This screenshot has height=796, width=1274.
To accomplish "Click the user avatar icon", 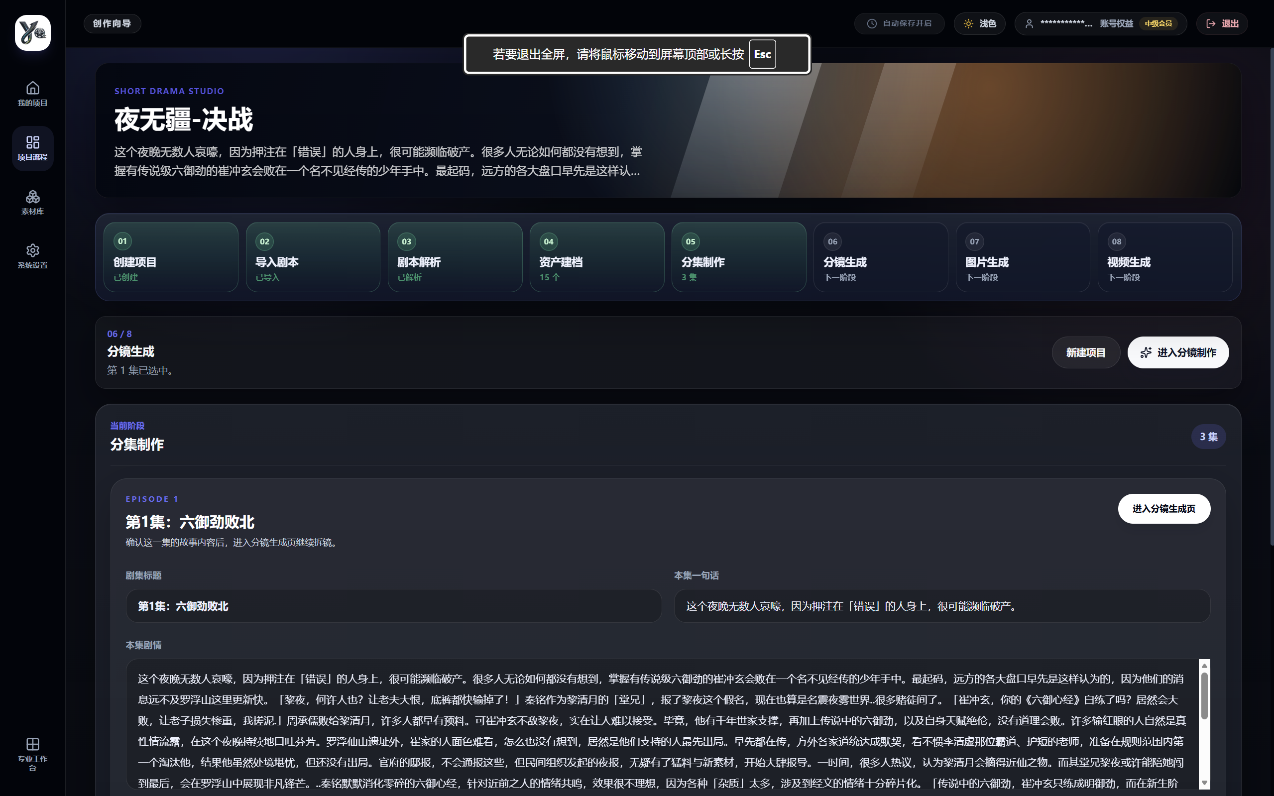I will click(1029, 24).
